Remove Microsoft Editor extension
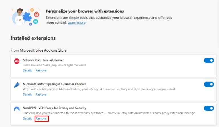The width and height of the screenshot is (219, 127). [41, 94]
